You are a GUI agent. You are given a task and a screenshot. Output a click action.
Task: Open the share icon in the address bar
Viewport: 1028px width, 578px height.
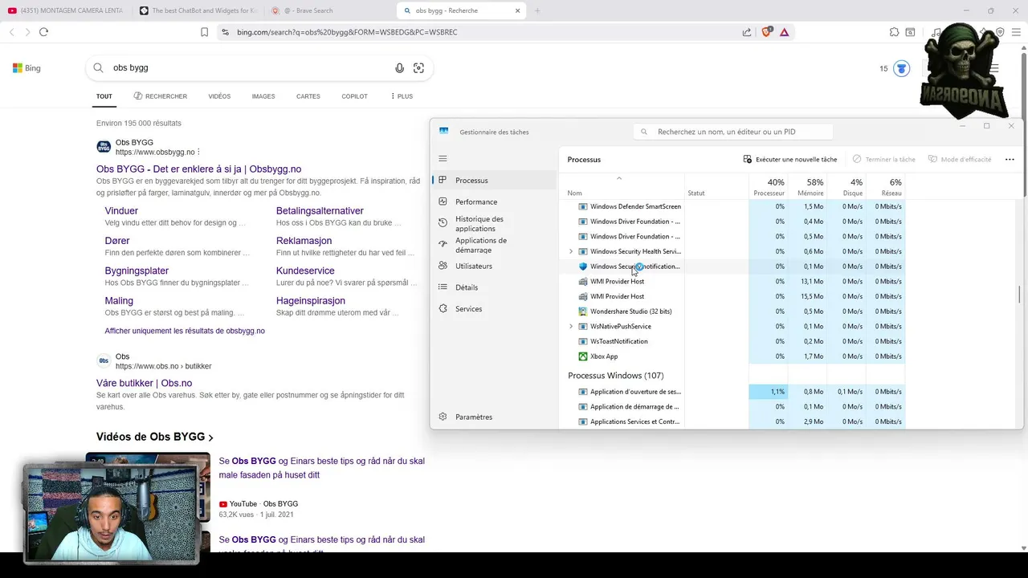(x=747, y=32)
